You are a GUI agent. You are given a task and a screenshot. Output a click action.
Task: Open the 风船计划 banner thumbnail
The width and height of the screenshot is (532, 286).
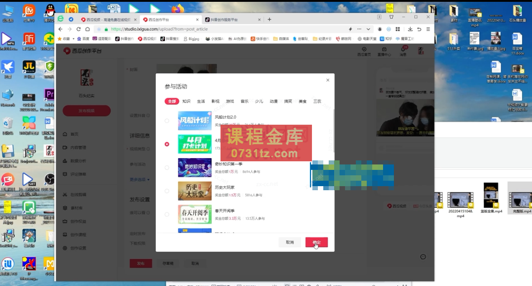pyautogui.click(x=195, y=121)
